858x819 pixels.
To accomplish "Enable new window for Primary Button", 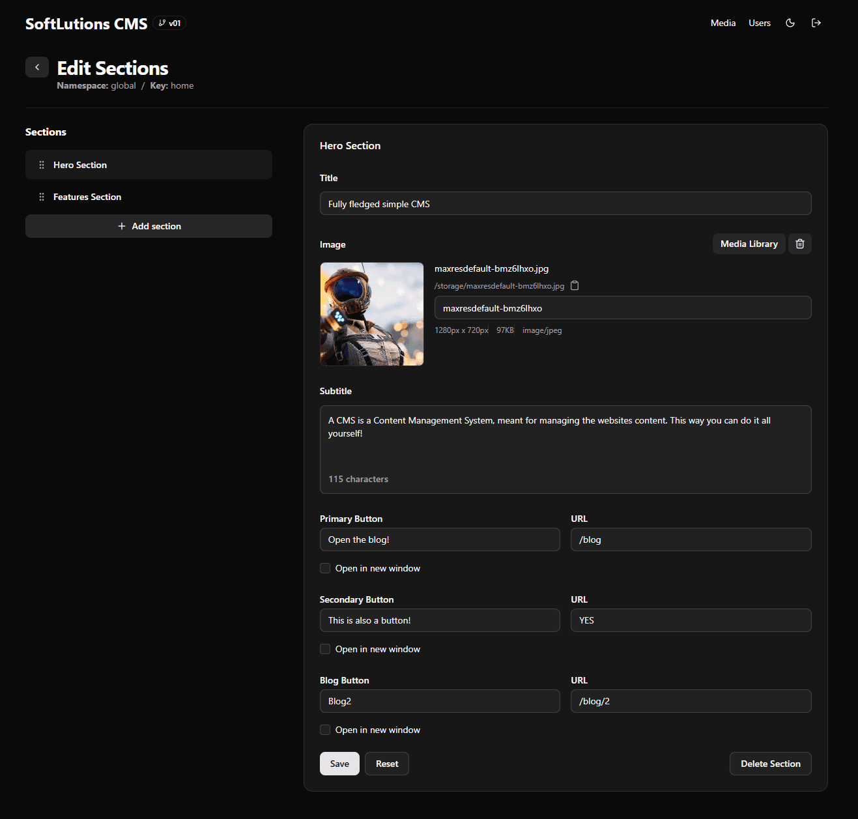I will (324, 568).
